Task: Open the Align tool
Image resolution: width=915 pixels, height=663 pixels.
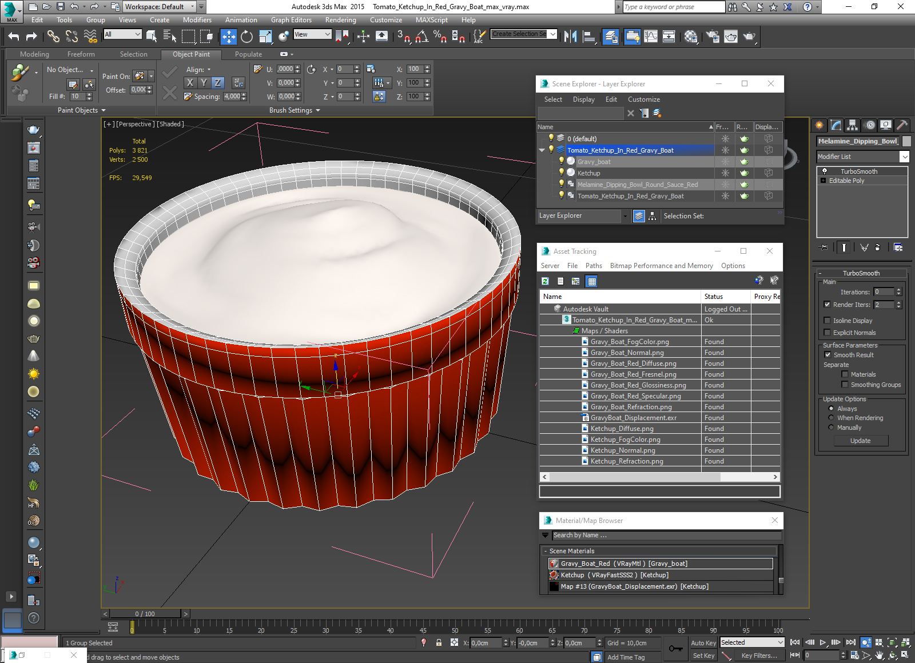Action: [589, 37]
